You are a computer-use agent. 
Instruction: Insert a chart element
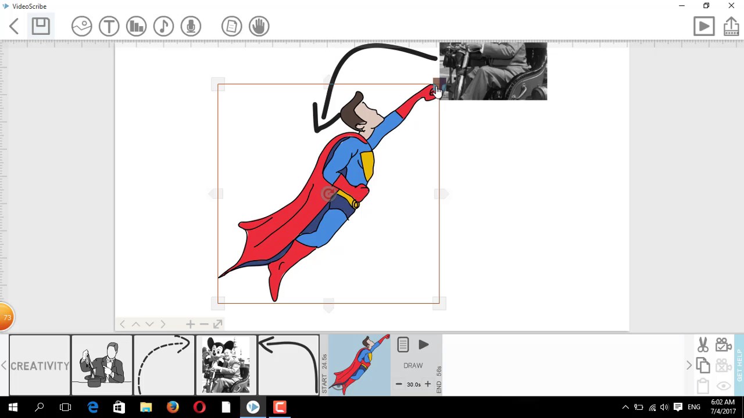[136, 26]
